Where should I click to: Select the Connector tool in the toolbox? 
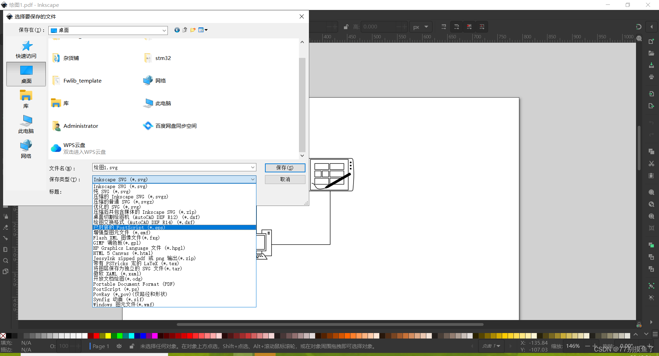(x=5, y=238)
